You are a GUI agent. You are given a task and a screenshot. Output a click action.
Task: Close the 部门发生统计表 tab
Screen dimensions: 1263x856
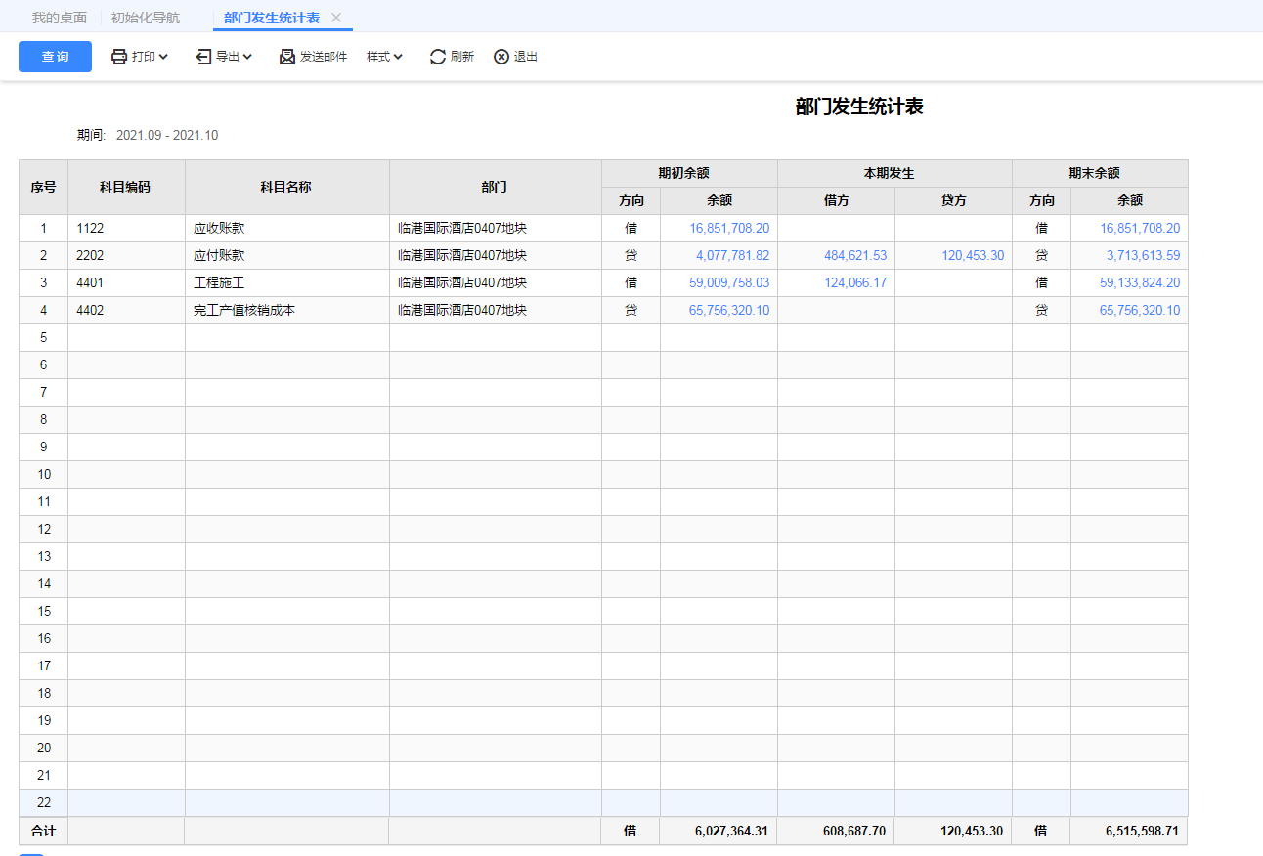[336, 18]
